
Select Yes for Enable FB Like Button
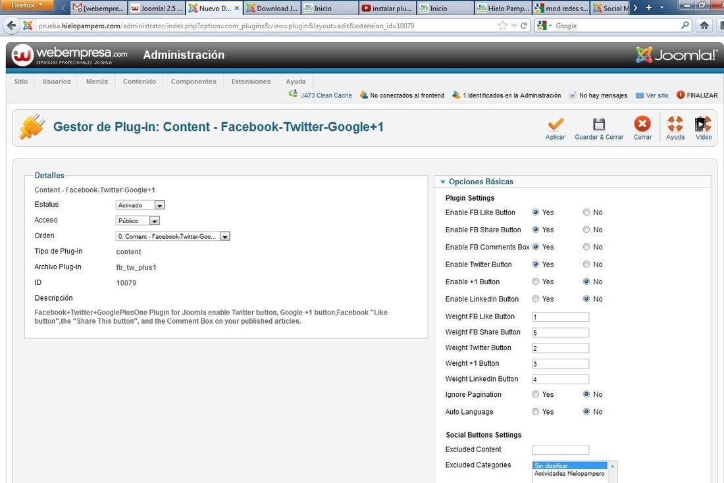pos(536,213)
